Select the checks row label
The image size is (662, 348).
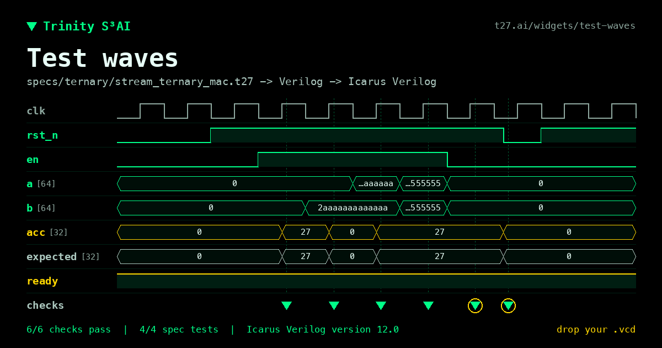tap(45, 305)
